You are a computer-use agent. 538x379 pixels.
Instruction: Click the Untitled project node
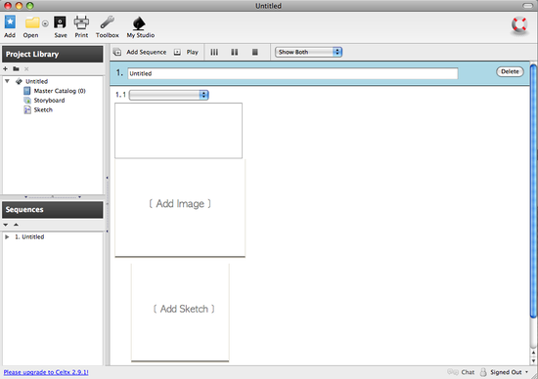(36, 81)
